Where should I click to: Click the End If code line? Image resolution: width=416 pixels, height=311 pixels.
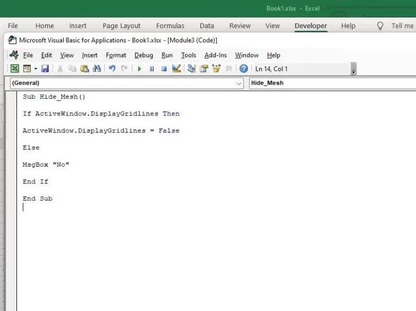35,182
